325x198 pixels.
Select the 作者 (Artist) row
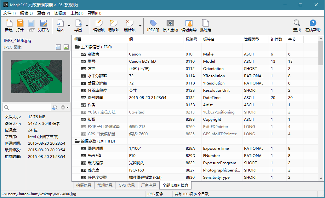point(195,105)
